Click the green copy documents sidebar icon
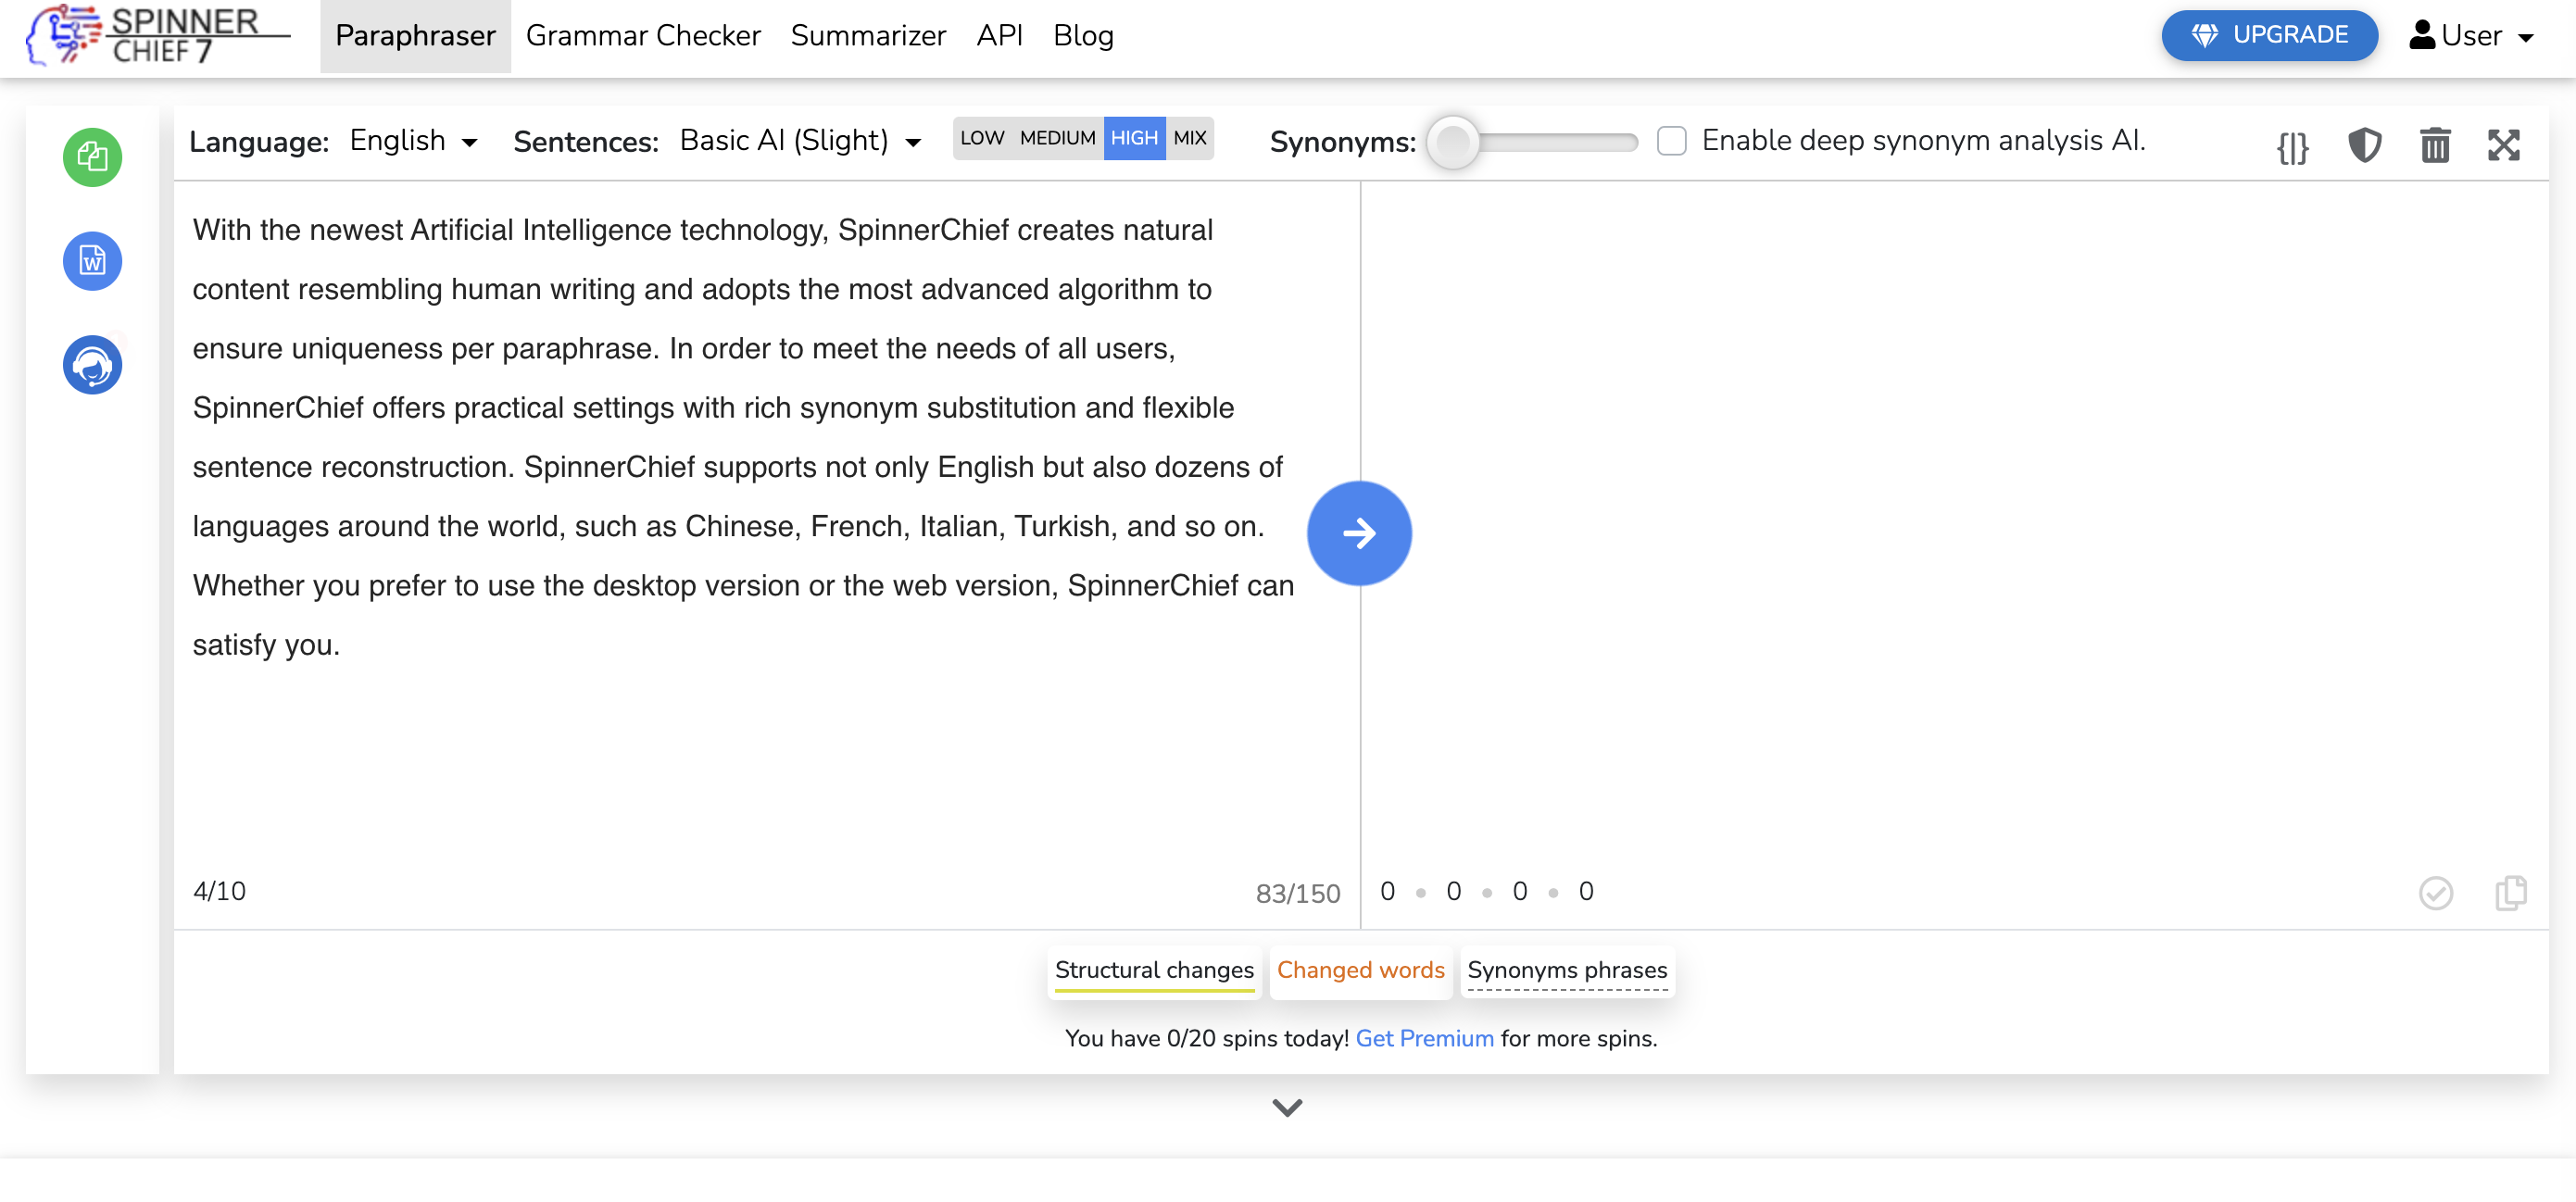This screenshot has width=2576, height=1202. click(x=92, y=157)
